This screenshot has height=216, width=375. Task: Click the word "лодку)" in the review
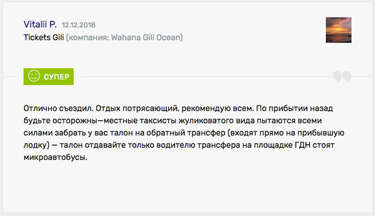pos(36,145)
